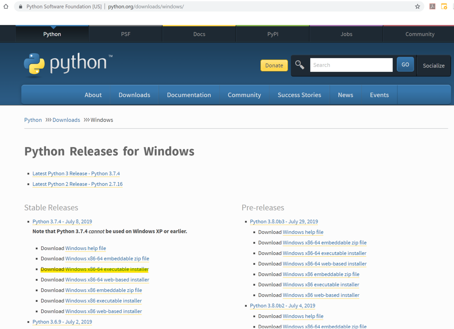Switch to the Docs top tab
Screen dimensions: 454x329
199,34
